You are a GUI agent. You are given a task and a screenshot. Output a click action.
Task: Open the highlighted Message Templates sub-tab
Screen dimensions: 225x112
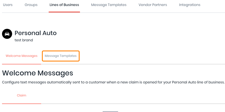(x=61, y=56)
